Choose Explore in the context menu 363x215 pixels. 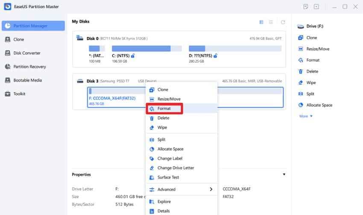pyautogui.click(x=181, y=202)
